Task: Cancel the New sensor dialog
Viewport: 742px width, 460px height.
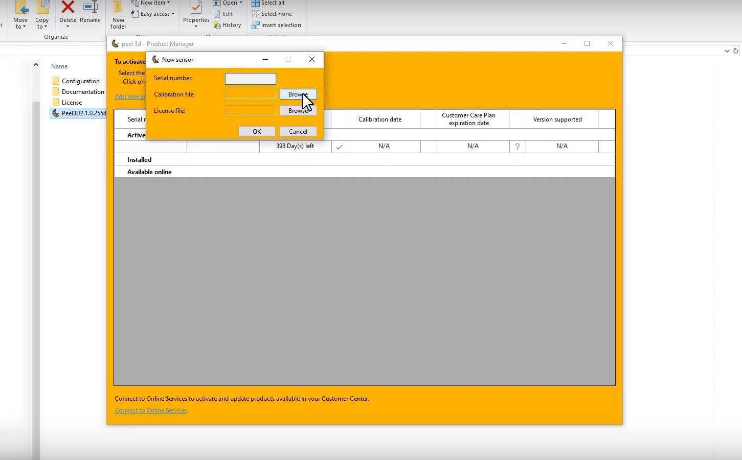Action: 298,132
